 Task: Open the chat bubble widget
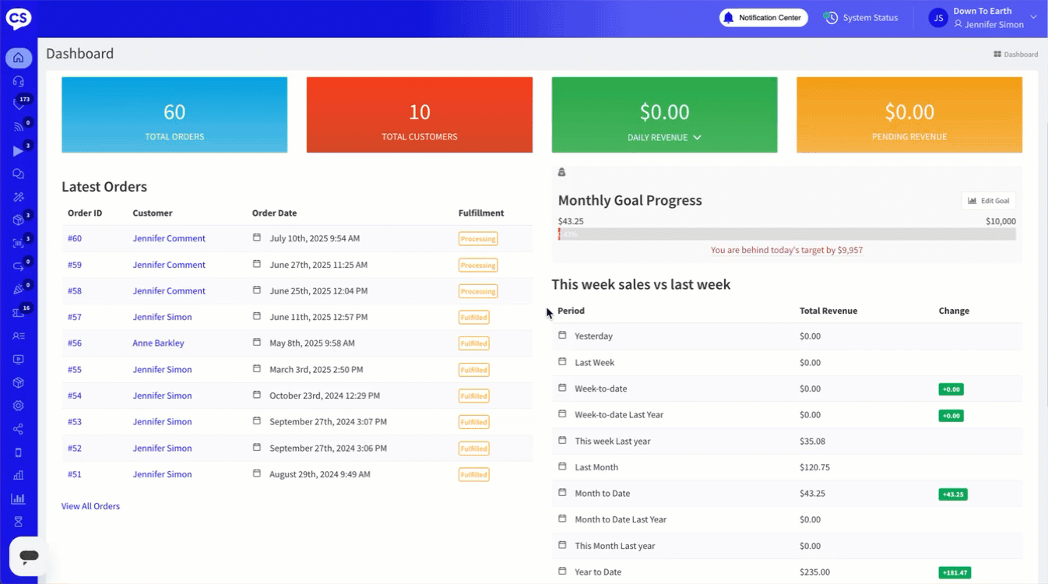(29, 556)
